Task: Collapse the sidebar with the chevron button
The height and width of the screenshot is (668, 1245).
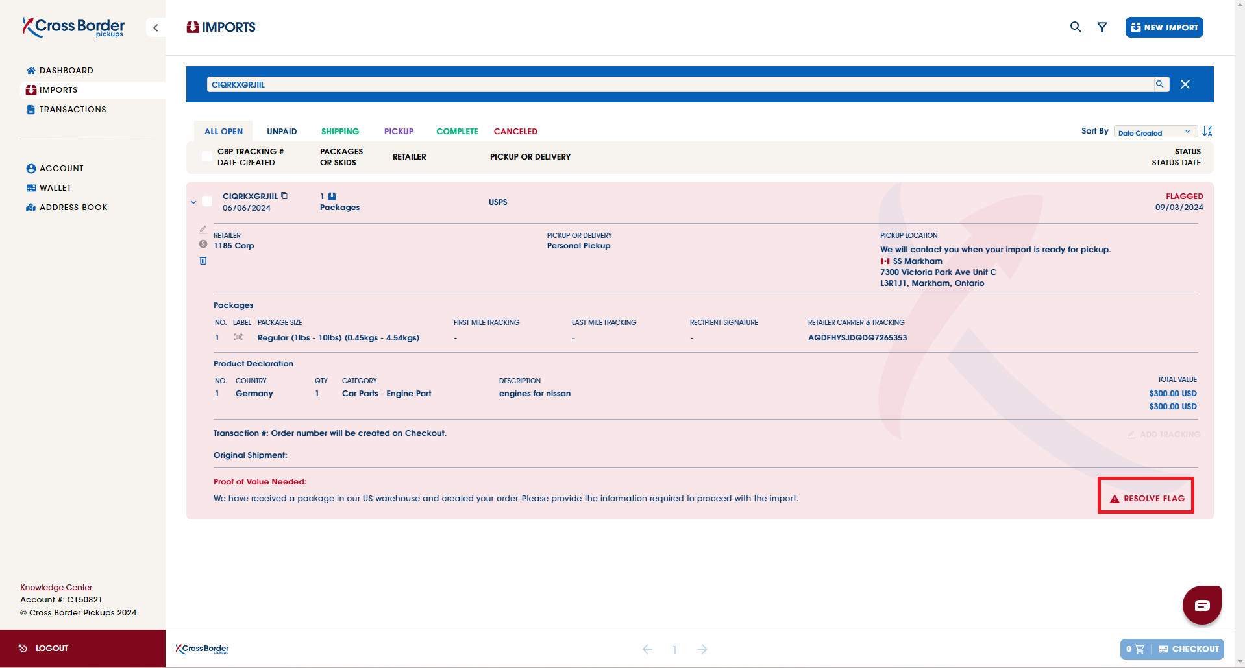Action: pos(156,27)
